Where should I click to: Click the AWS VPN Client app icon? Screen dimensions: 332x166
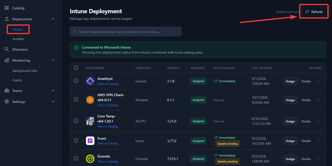click(90, 100)
